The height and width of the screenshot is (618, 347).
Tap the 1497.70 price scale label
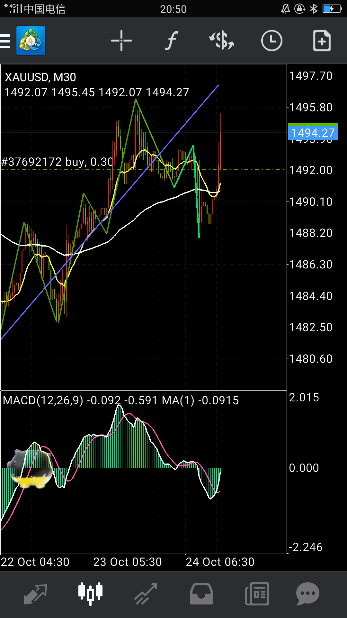311,76
